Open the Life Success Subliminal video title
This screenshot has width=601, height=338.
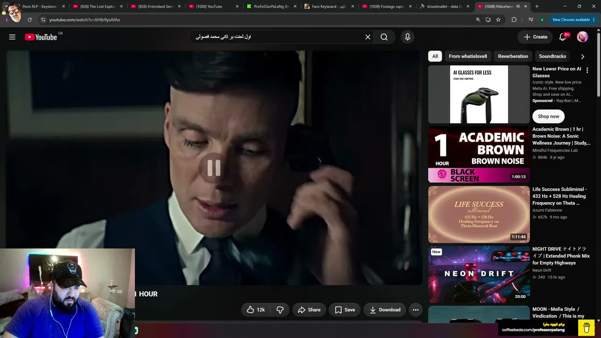coord(559,196)
